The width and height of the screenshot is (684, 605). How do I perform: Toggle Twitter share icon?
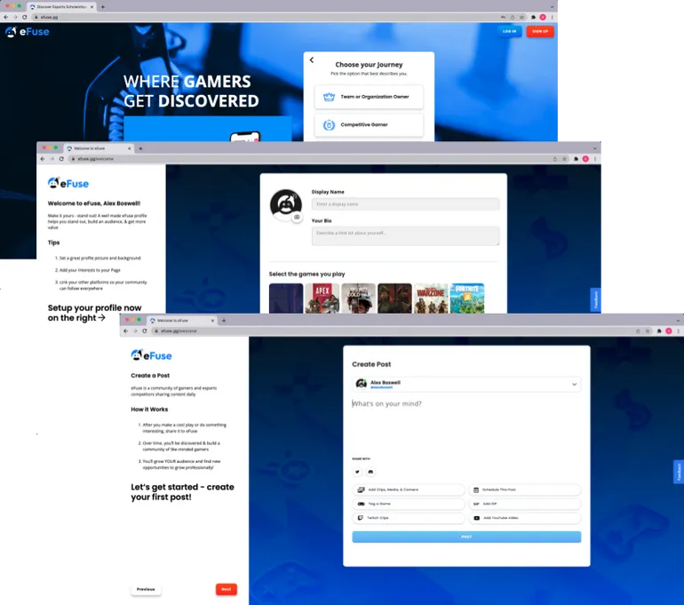357,472
